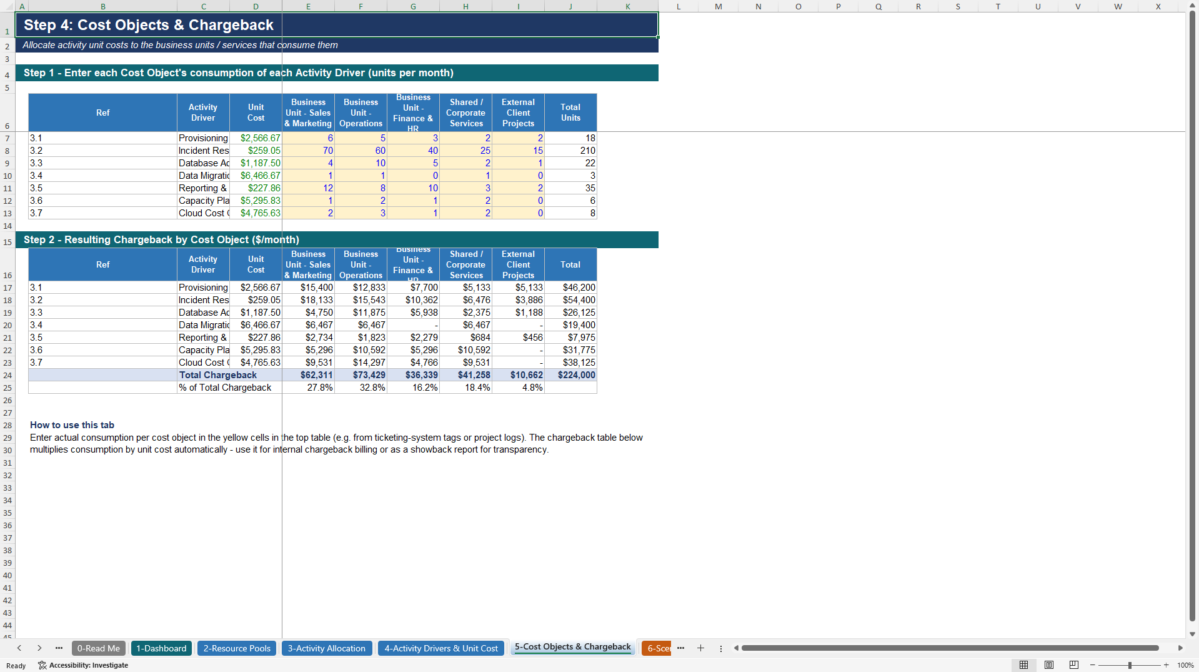
Task: Select Capacity Pla chargeback total $31,775
Action: tap(571, 350)
